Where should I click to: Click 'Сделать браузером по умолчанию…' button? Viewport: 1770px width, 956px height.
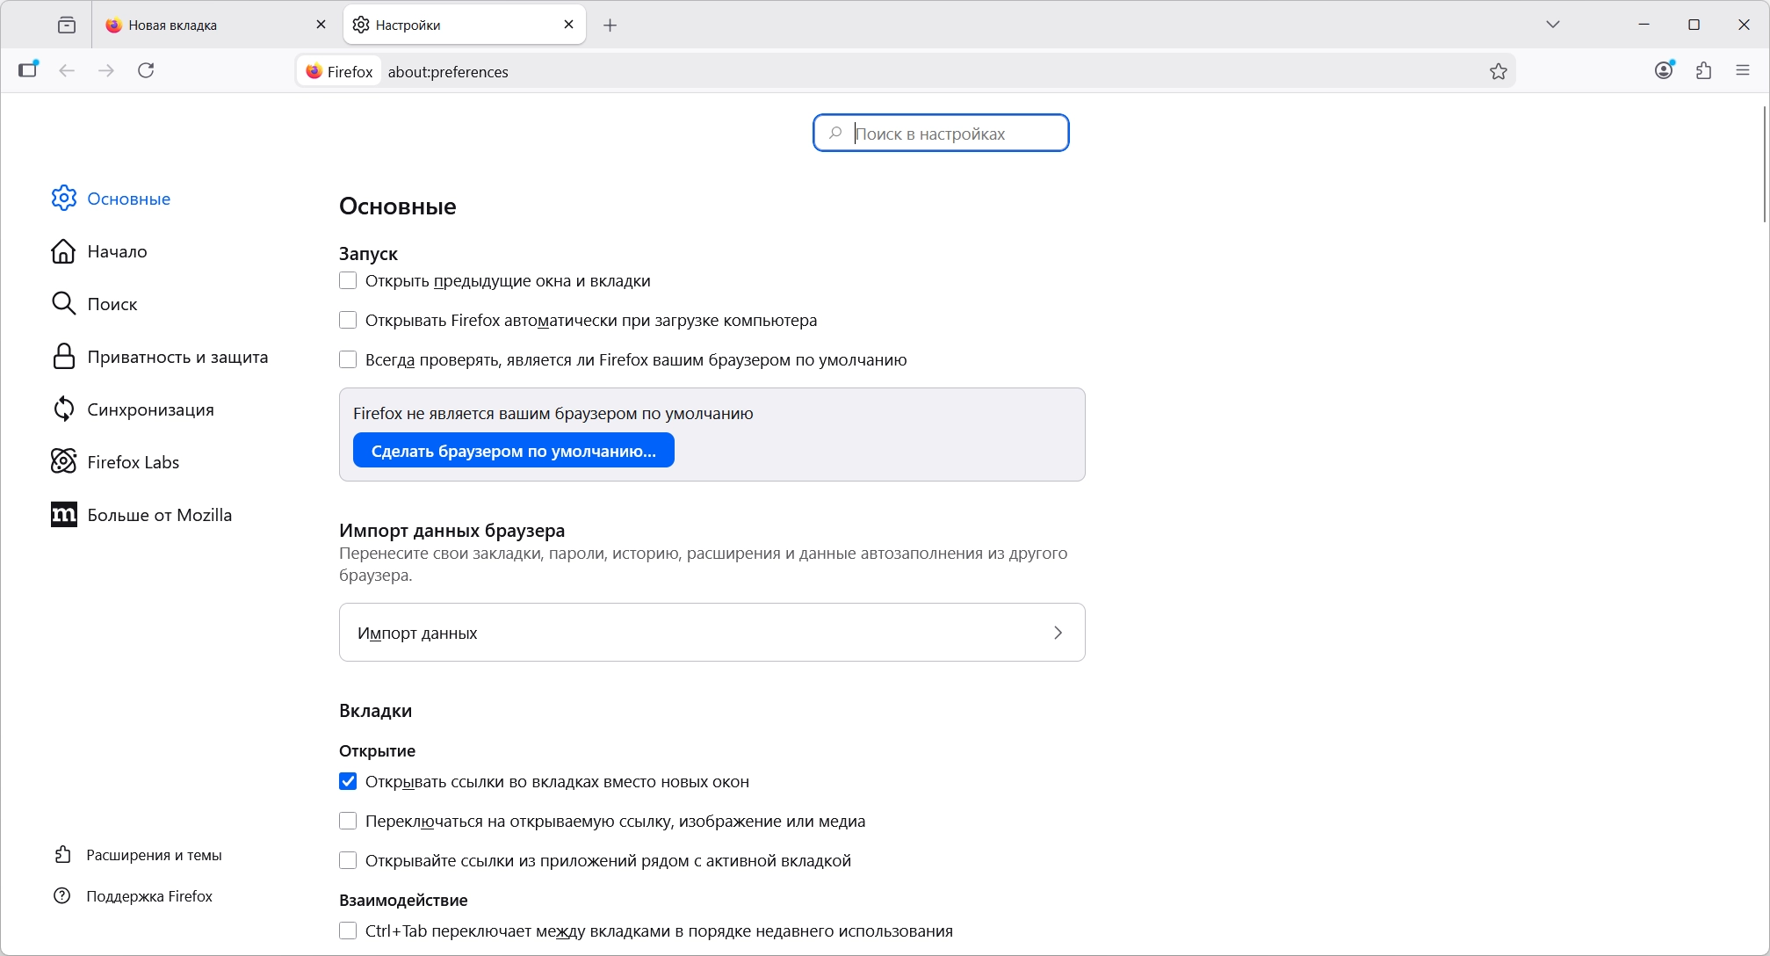[513, 451]
